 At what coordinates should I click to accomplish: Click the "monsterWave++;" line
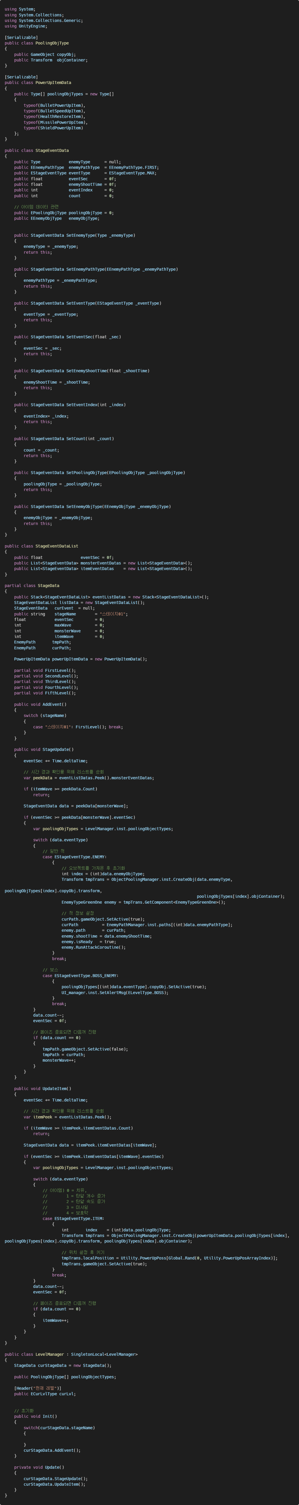tap(60, 1060)
